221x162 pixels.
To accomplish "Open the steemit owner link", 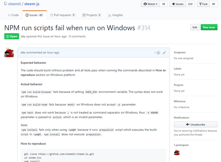I will click(x=15, y=4).
